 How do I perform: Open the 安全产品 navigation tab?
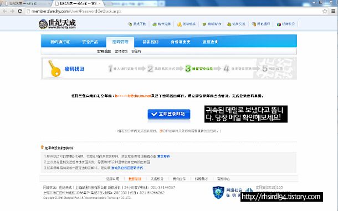click(x=90, y=42)
